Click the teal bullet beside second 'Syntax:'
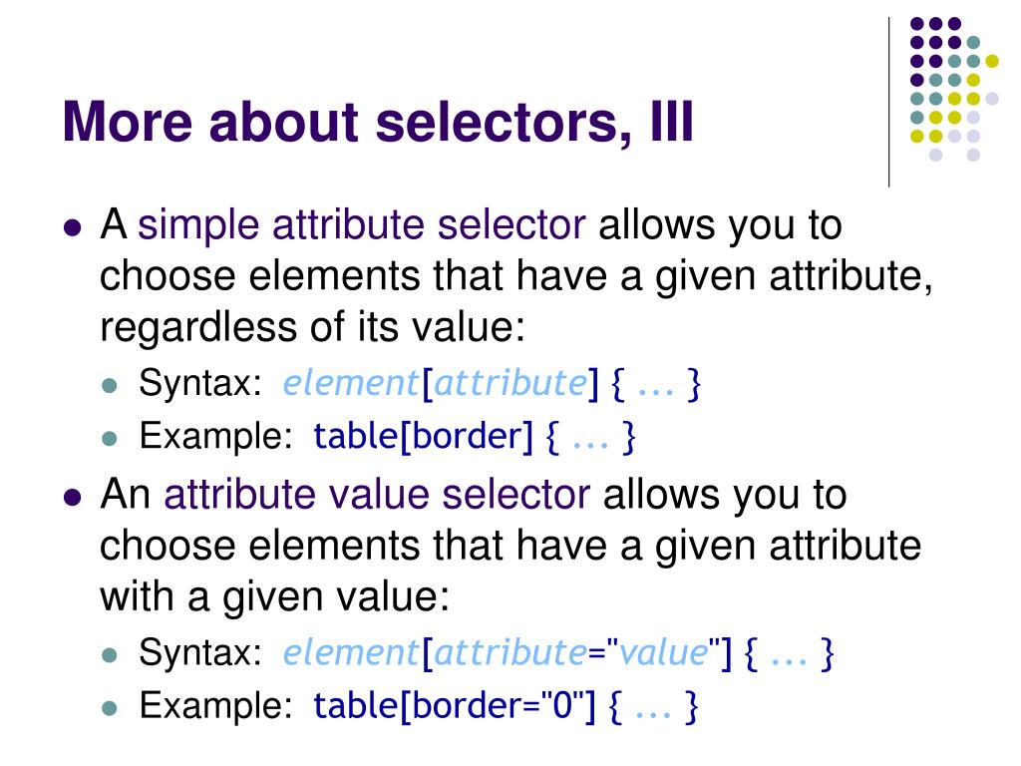This screenshot has height=766, width=1021. (x=110, y=654)
